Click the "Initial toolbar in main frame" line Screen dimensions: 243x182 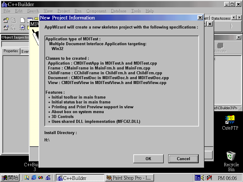pos(79,97)
